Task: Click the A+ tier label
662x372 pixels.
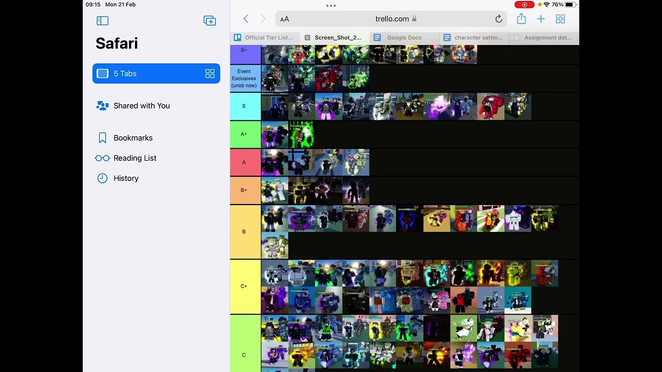Action: point(245,134)
